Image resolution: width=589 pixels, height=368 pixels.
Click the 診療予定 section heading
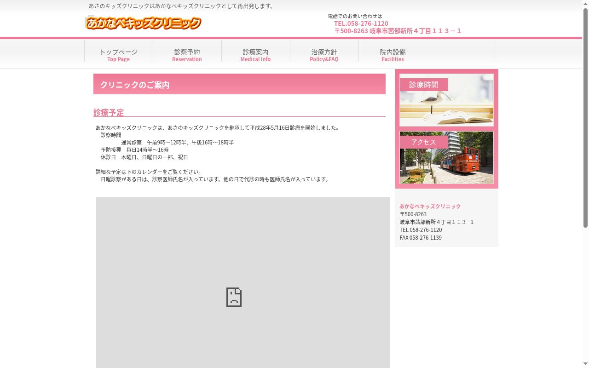click(x=109, y=112)
